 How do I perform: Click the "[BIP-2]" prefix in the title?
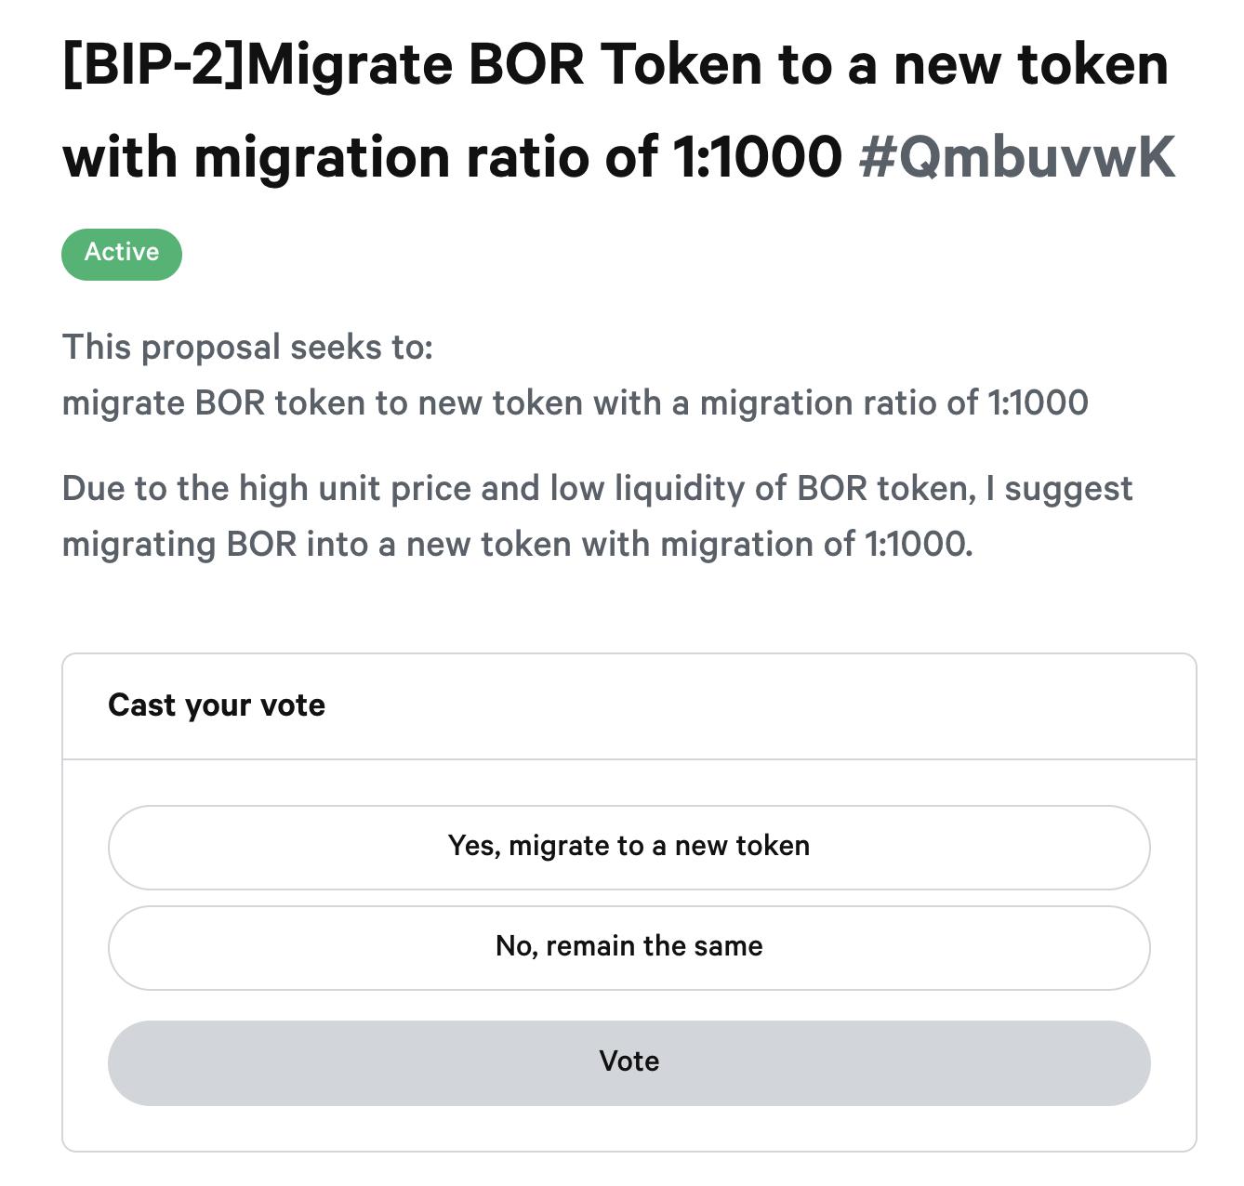(x=153, y=65)
